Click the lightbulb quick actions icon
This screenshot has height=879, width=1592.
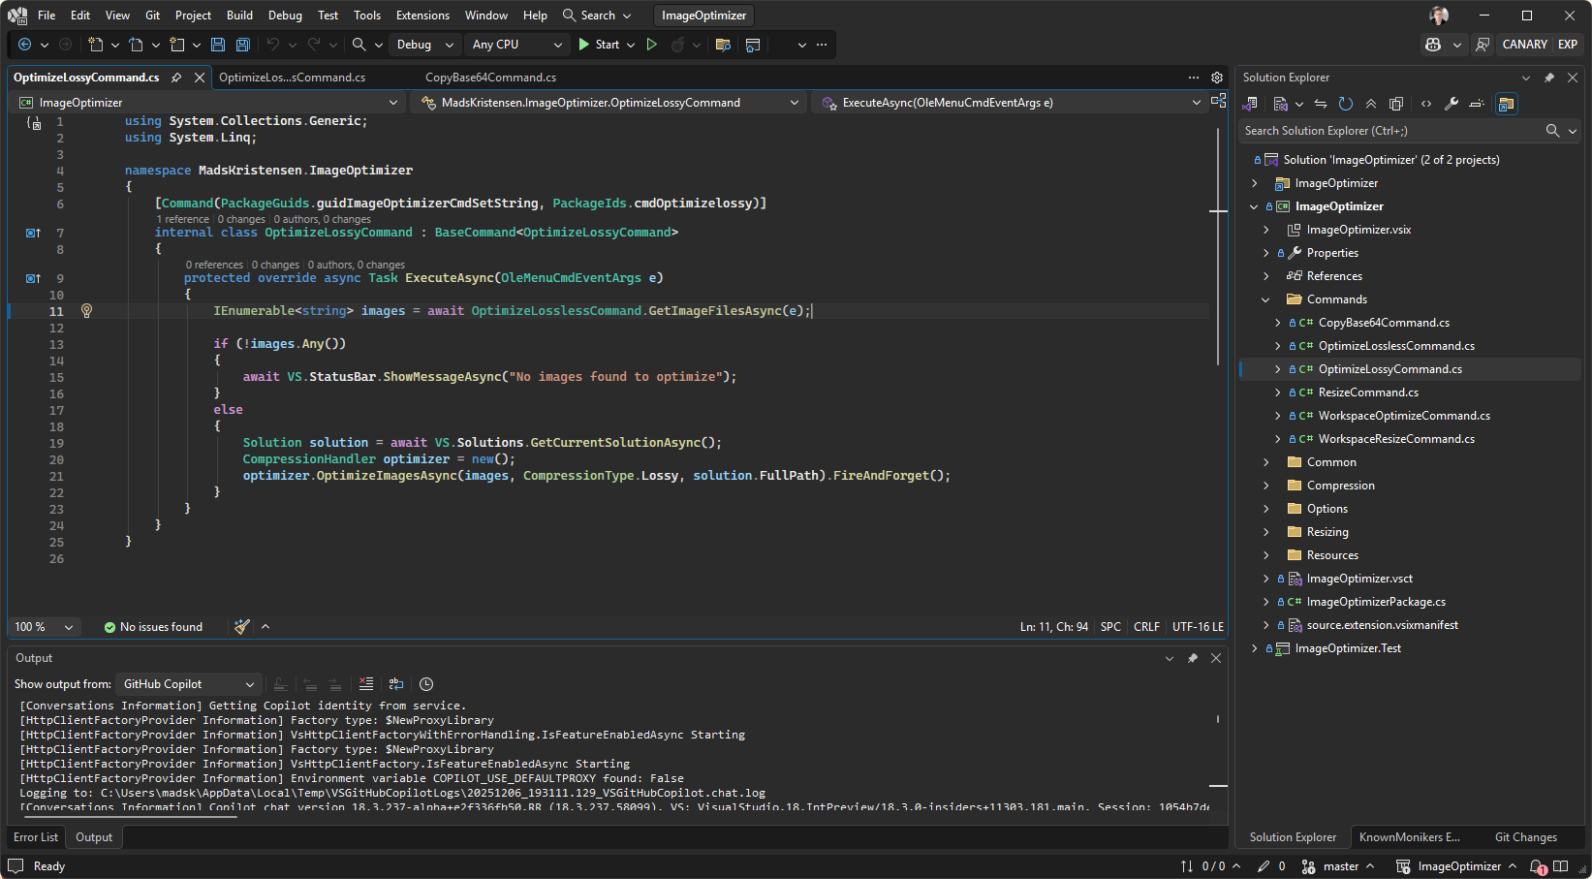coord(86,311)
